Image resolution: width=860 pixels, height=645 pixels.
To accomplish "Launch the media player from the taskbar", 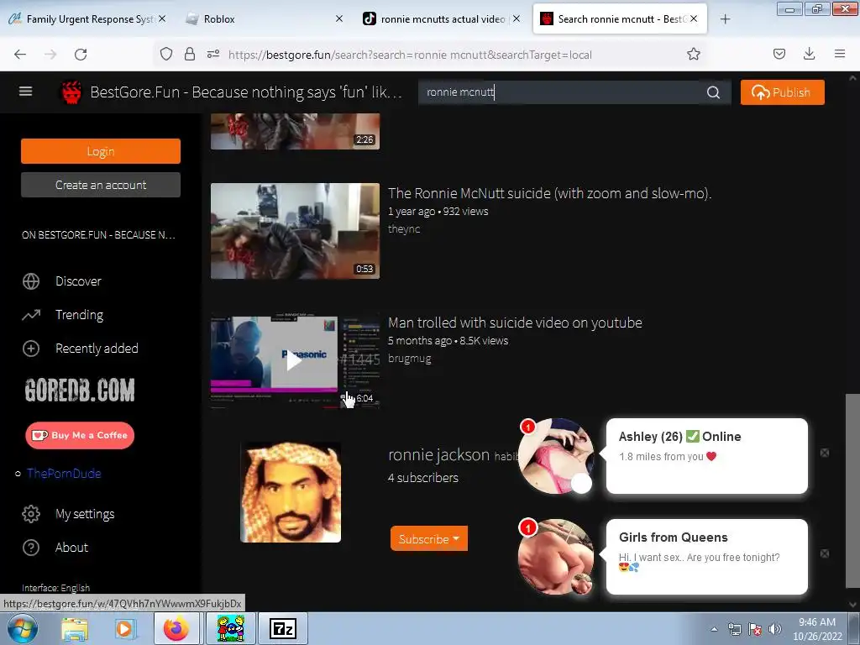I will [x=125, y=628].
